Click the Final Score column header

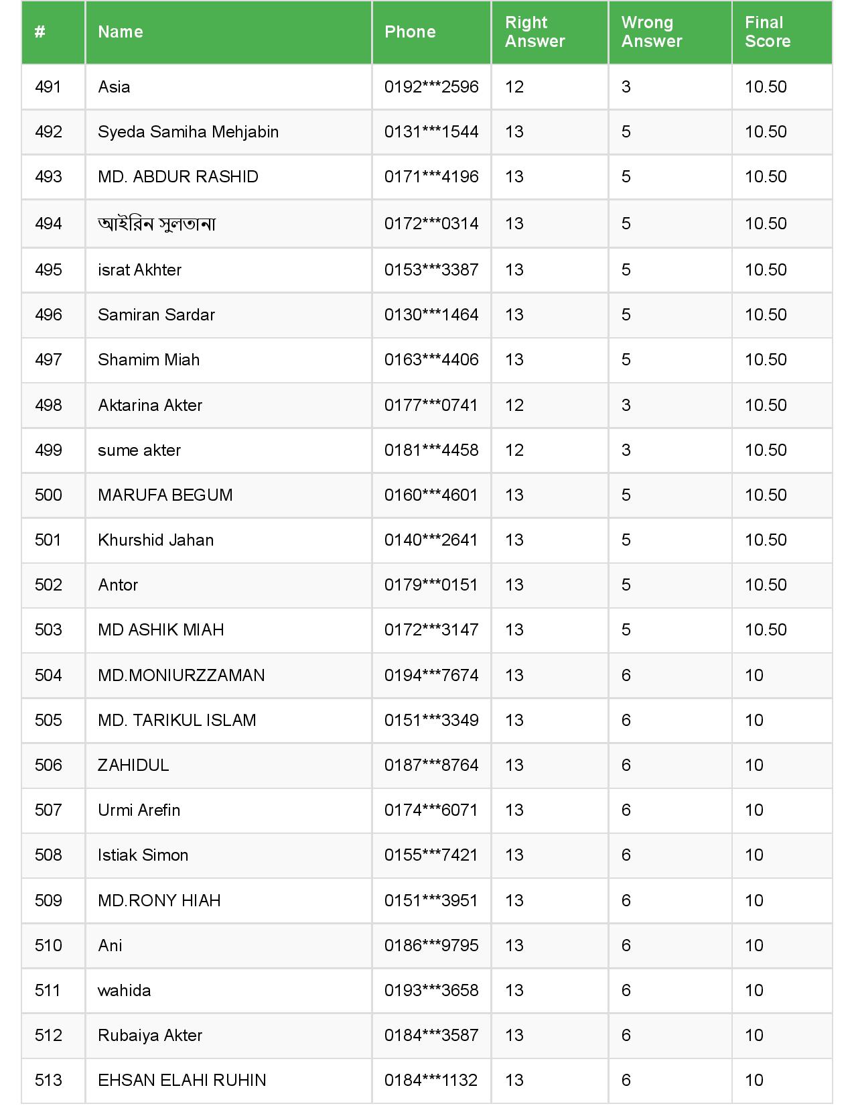[767, 32]
